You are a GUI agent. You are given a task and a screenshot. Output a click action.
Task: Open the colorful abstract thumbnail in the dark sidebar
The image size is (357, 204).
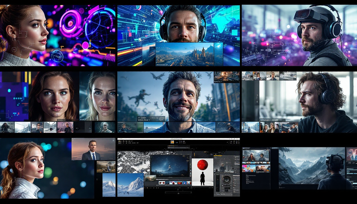[249, 168]
